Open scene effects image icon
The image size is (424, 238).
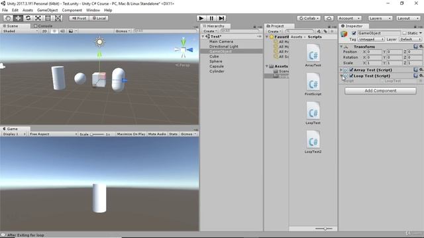(x=71, y=31)
